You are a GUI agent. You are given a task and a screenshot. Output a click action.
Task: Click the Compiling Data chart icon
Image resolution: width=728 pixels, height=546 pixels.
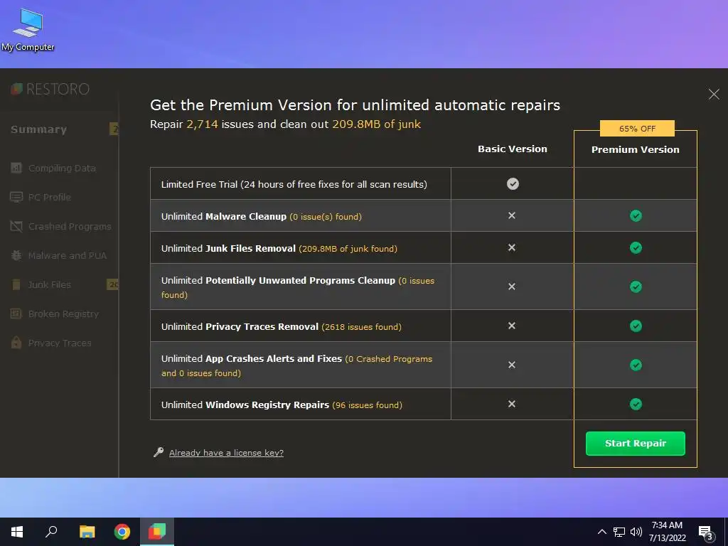pyautogui.click(x=16, y=168)
